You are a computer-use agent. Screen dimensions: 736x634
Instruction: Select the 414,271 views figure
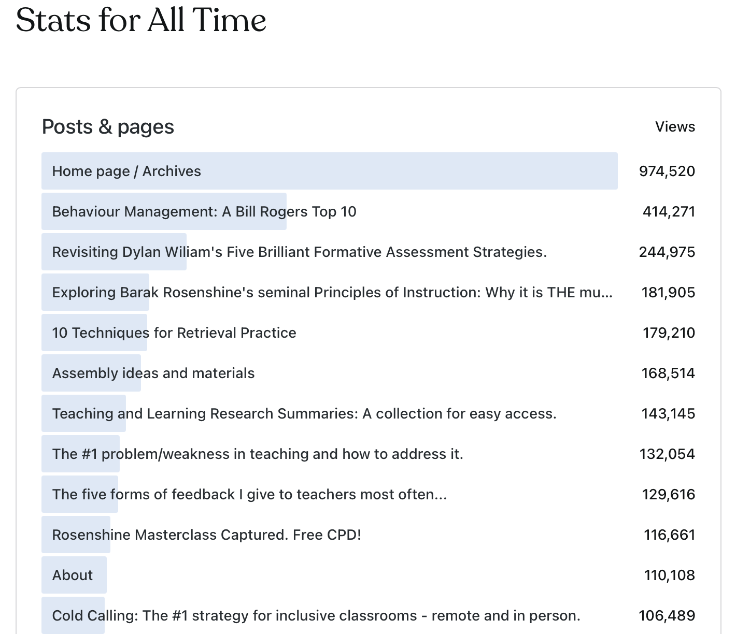[x=669, y=212]
